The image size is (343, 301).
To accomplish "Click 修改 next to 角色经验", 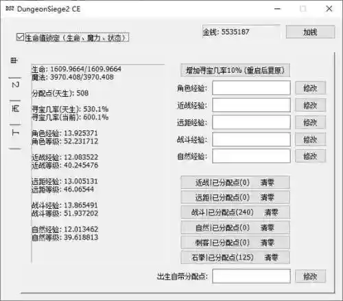I will 310,88.
